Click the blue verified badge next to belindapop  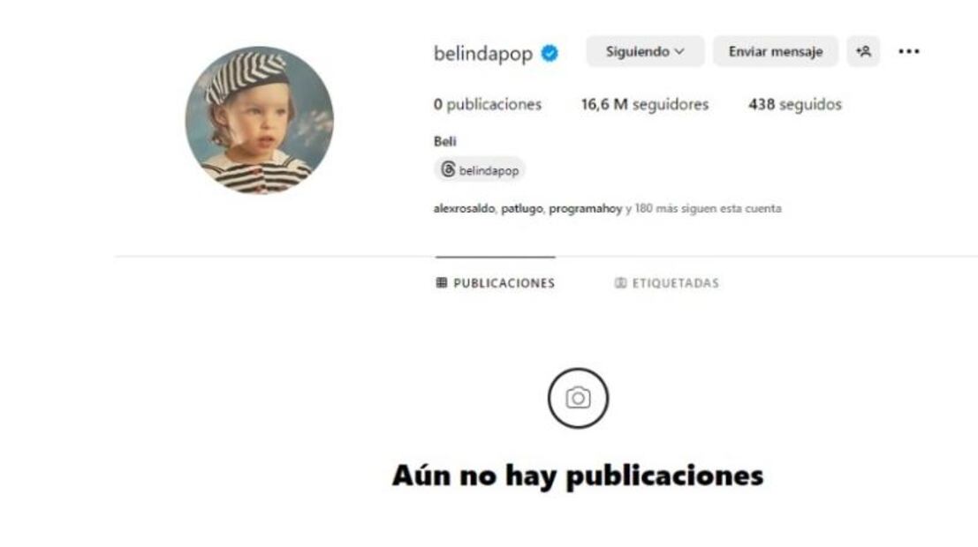(x=550, y=54)
